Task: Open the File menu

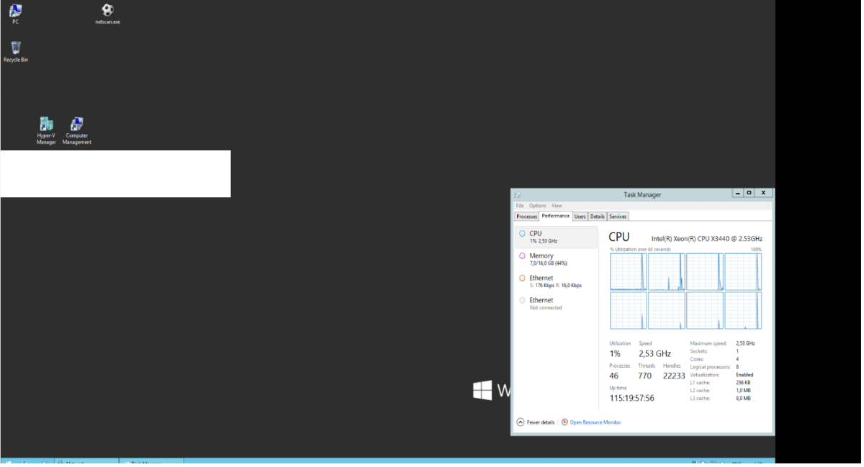Action: [x=520, y=206]
